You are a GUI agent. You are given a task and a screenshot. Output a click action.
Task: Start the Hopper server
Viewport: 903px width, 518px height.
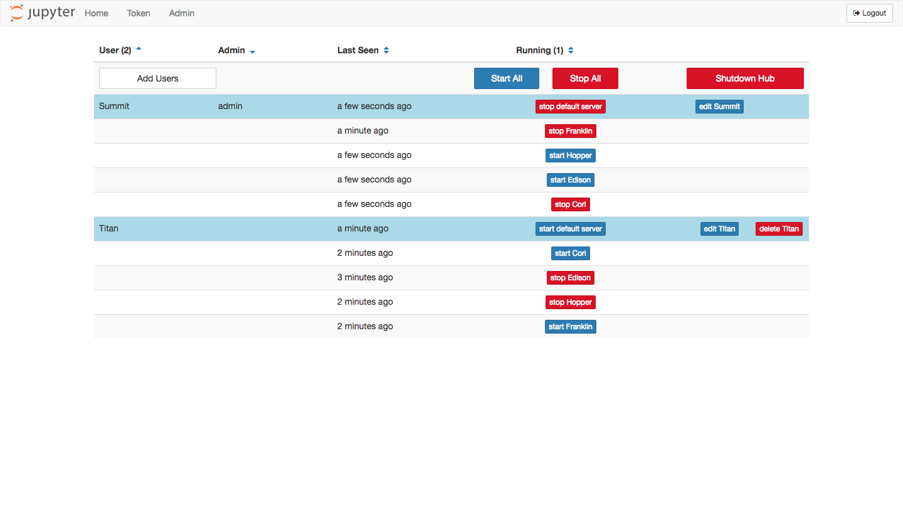570,155
